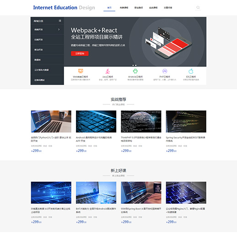Click the ThinkPHP 5.0 course title

(141, 139)
